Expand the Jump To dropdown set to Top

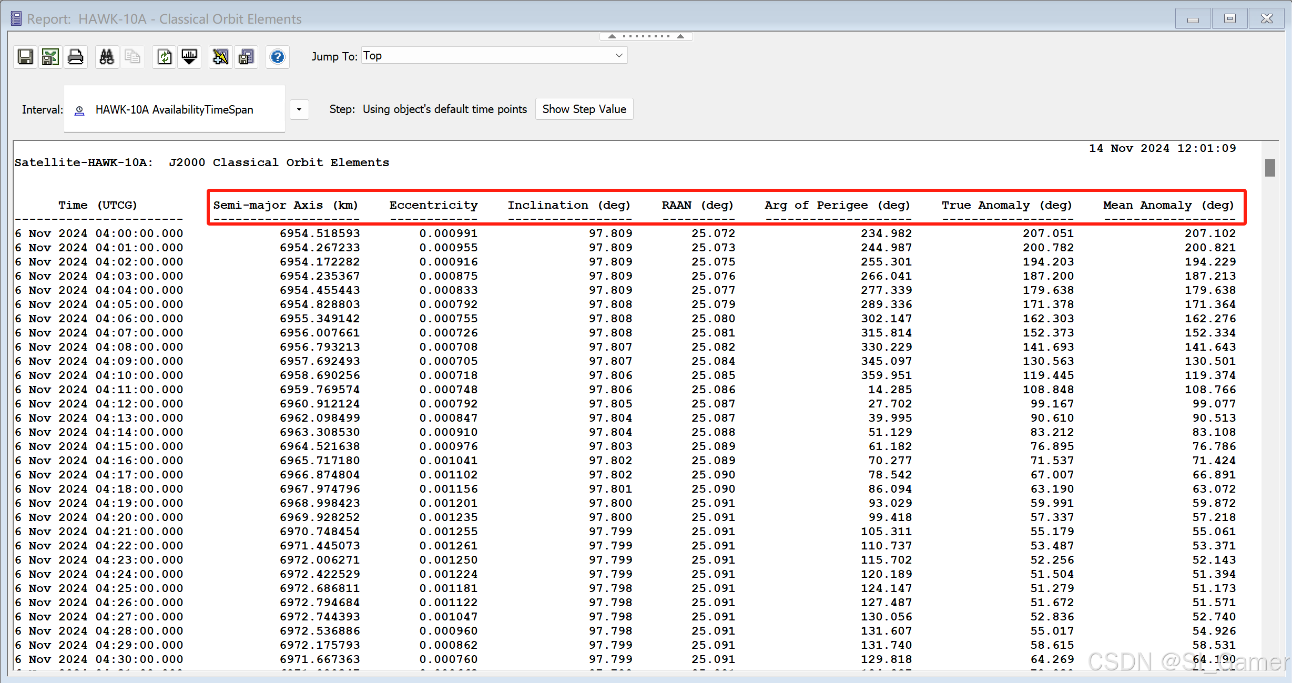tap(619, 56)
